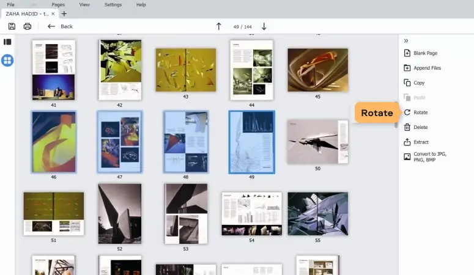Copy the selected pages

tap(414, 82)
